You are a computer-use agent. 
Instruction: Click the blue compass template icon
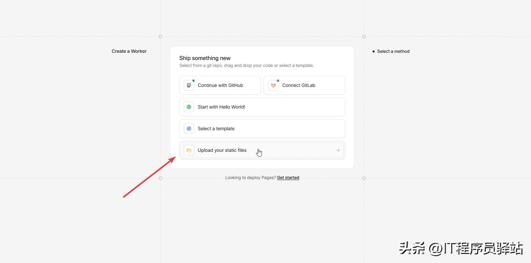tap(189, 129)
